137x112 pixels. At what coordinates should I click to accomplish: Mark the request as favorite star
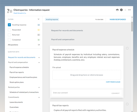[125, 10]
